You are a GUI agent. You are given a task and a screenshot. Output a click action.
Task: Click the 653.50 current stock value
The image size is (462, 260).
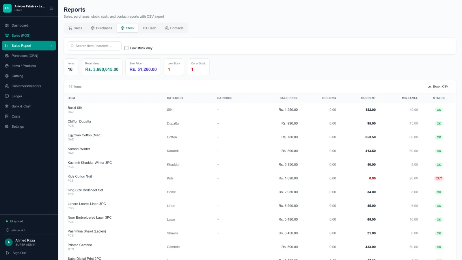point(370,137)
